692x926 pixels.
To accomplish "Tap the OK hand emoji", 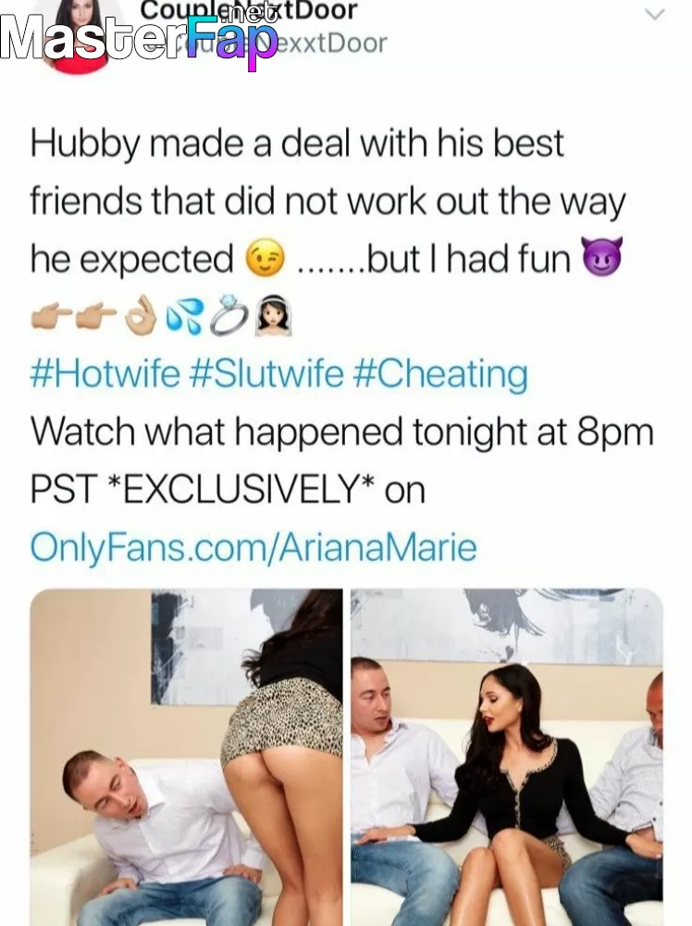I will click(x=141, y=317).
